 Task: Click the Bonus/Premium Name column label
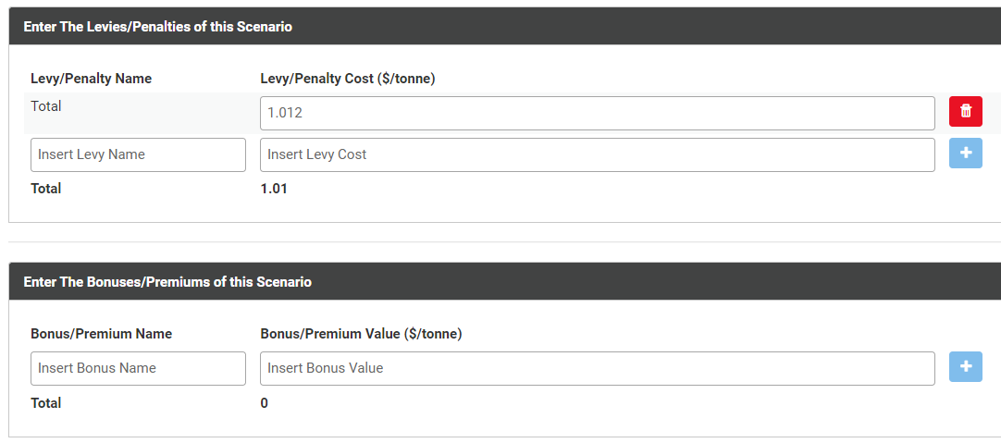pyautogui.click(x=101, y=334)
